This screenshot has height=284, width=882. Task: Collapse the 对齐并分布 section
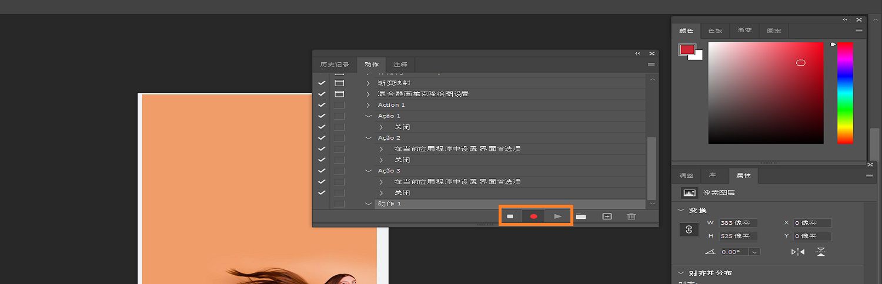(681, 273)
